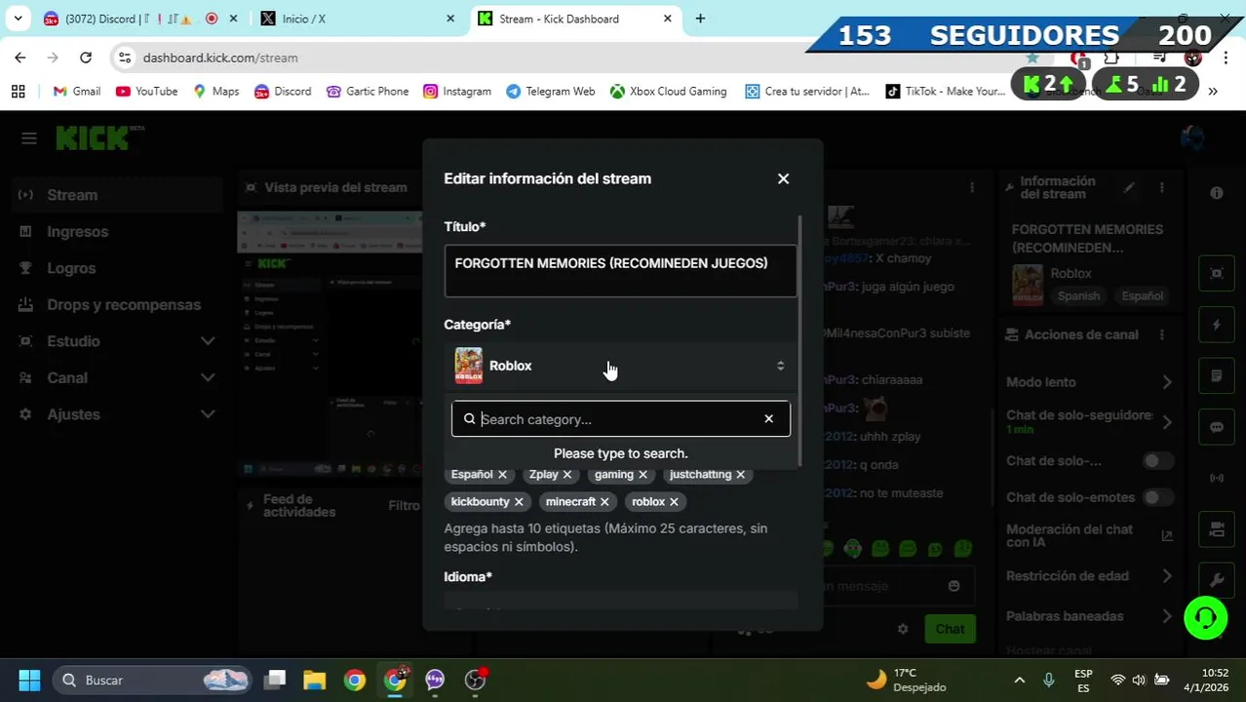
Task: Edit stream info with pencil icon
Action: point(1129,187)
